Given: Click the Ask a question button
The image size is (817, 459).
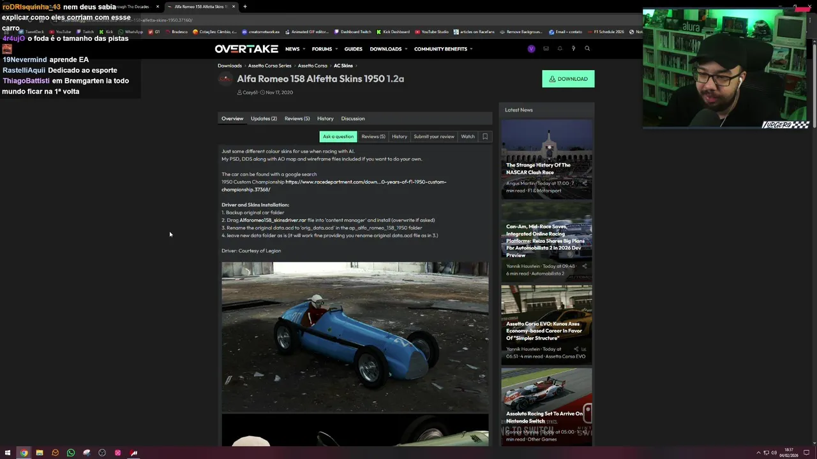Looking at the screenshot, I should [338, 136].
